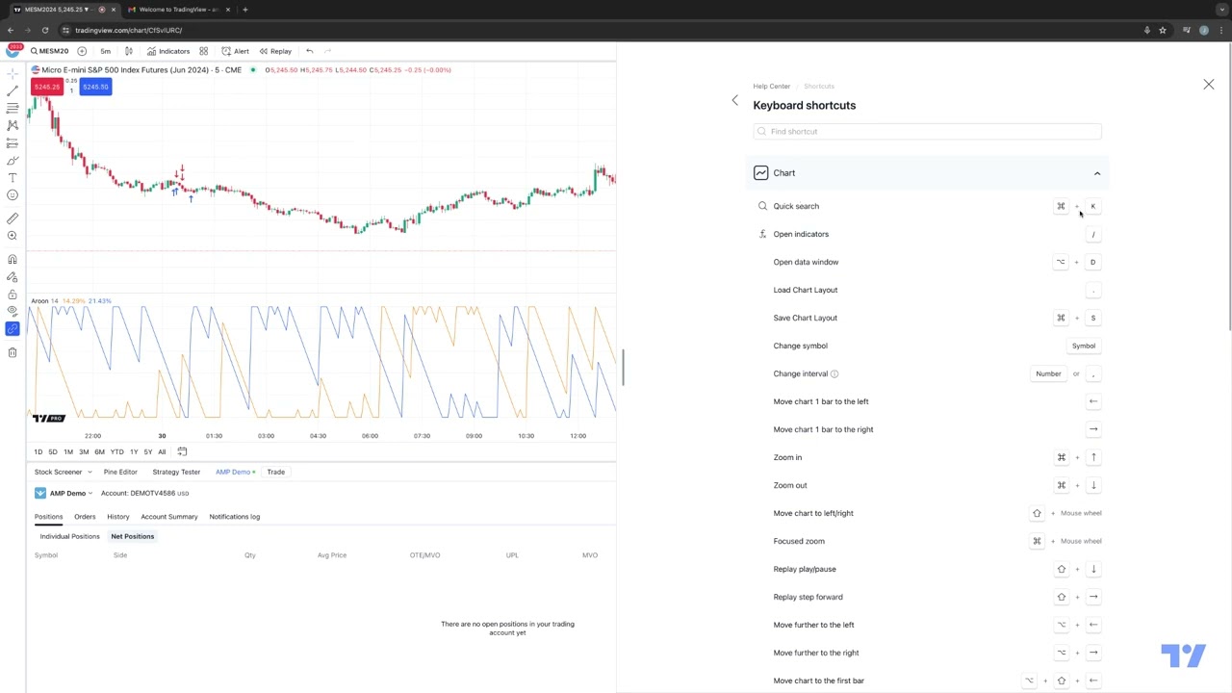
Task: Open the Indicators dialog
Action: point(168,51)
